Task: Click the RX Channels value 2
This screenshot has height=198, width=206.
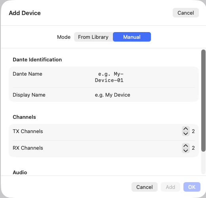Action: click(x=193, y=148)
